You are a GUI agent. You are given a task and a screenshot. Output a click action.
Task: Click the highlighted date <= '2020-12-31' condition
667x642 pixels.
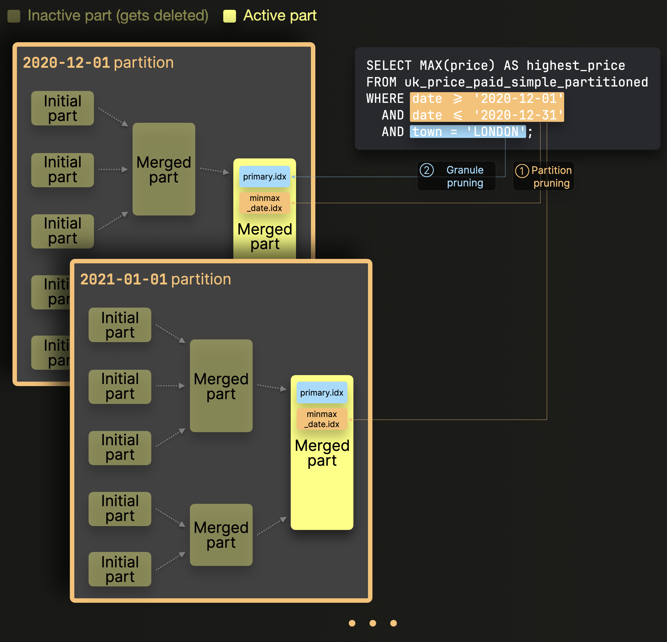[x=486, y=115]
